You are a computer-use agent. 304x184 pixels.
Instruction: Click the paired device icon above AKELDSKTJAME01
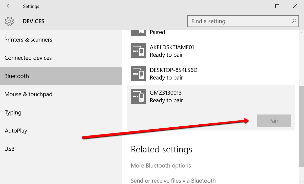click(138, 31)
